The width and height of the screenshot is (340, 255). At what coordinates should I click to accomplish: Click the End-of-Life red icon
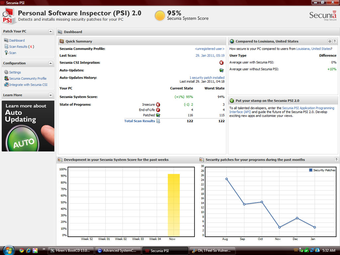(158, 110)
